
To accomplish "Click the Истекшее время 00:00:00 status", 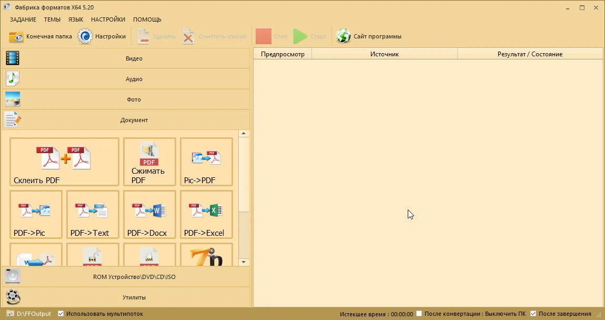I will click(x=376, y=314).
